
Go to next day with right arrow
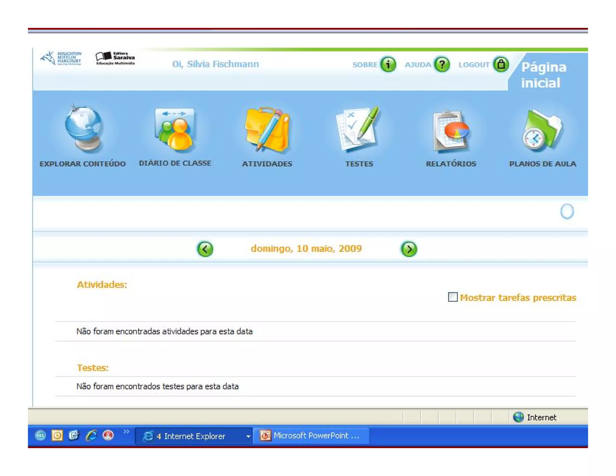coord(409,249)
